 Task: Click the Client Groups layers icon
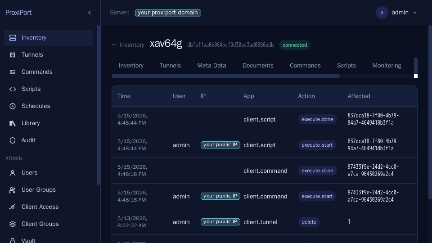(13, 224)
